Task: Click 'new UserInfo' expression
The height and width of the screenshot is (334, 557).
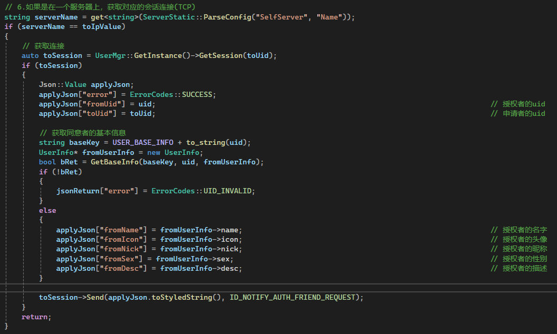Action: [x=173, y=152]
